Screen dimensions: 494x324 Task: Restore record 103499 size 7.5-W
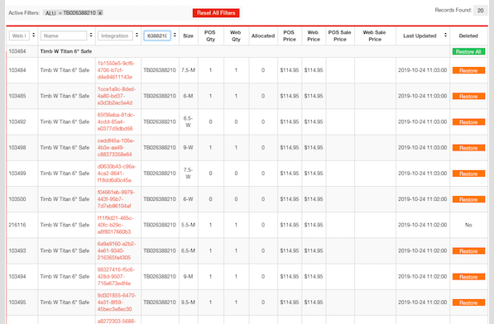tap(468, 174)
